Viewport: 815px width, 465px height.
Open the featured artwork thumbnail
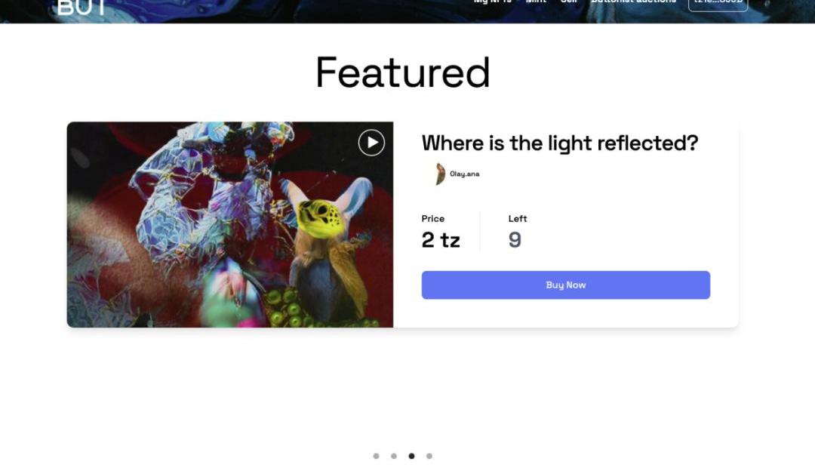point(229,225)
